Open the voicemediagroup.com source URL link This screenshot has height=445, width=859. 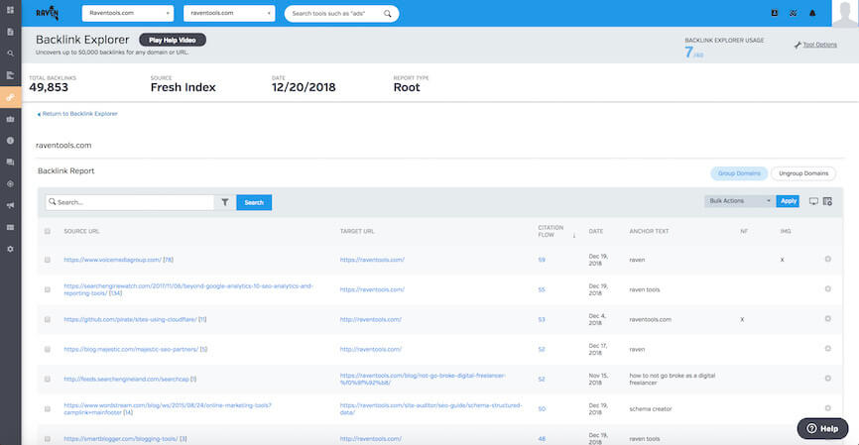112,260
